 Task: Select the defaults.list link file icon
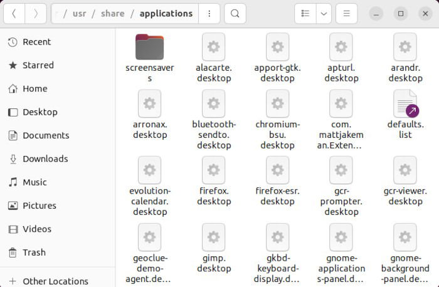[405, 104]
